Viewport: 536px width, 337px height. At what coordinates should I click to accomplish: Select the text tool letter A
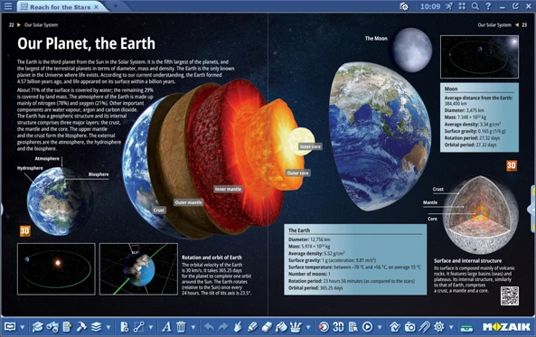click(x=166, y=327)
